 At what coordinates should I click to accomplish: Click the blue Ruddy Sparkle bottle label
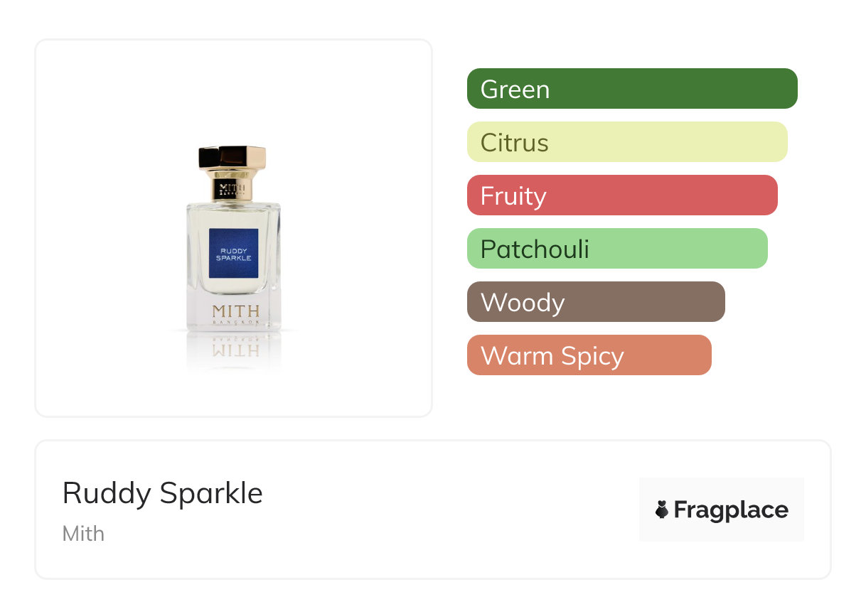(233, 254)
